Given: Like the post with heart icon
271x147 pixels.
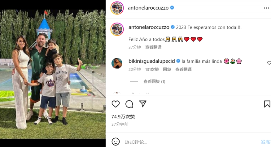Looking at the screenshot, I should [116, 104].
